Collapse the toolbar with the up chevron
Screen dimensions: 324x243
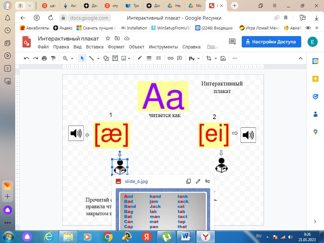tap(301, 58)
